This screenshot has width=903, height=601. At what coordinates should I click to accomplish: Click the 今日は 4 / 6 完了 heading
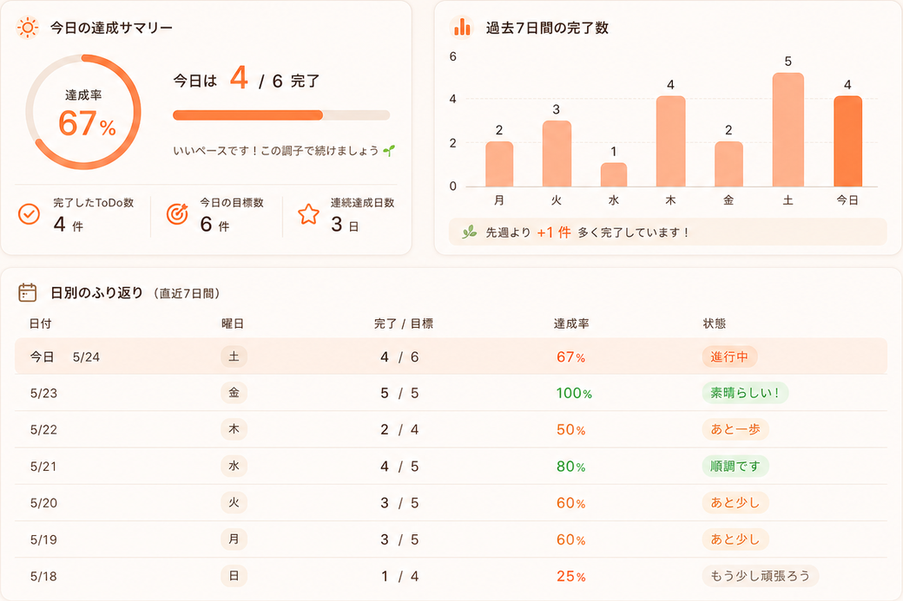point(247,79)
